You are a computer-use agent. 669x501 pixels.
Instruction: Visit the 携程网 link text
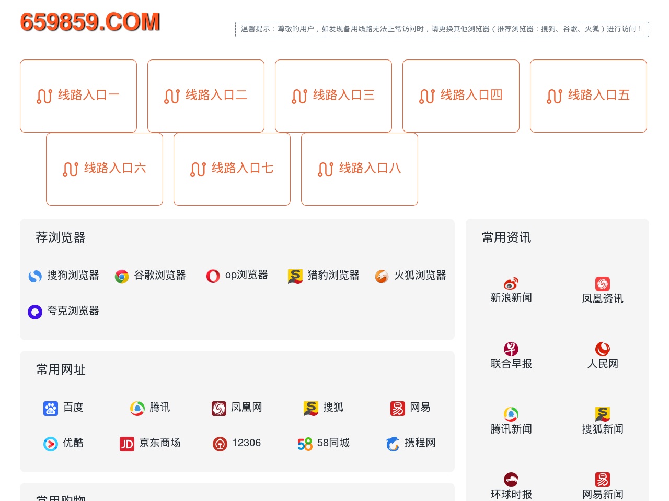pyautogui.click(x=420, y=443)
